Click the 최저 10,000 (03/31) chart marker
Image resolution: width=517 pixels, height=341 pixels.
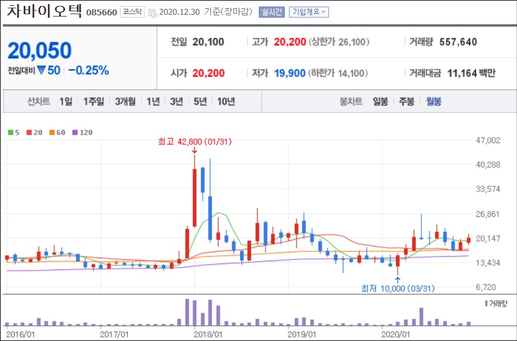[398, 288]
